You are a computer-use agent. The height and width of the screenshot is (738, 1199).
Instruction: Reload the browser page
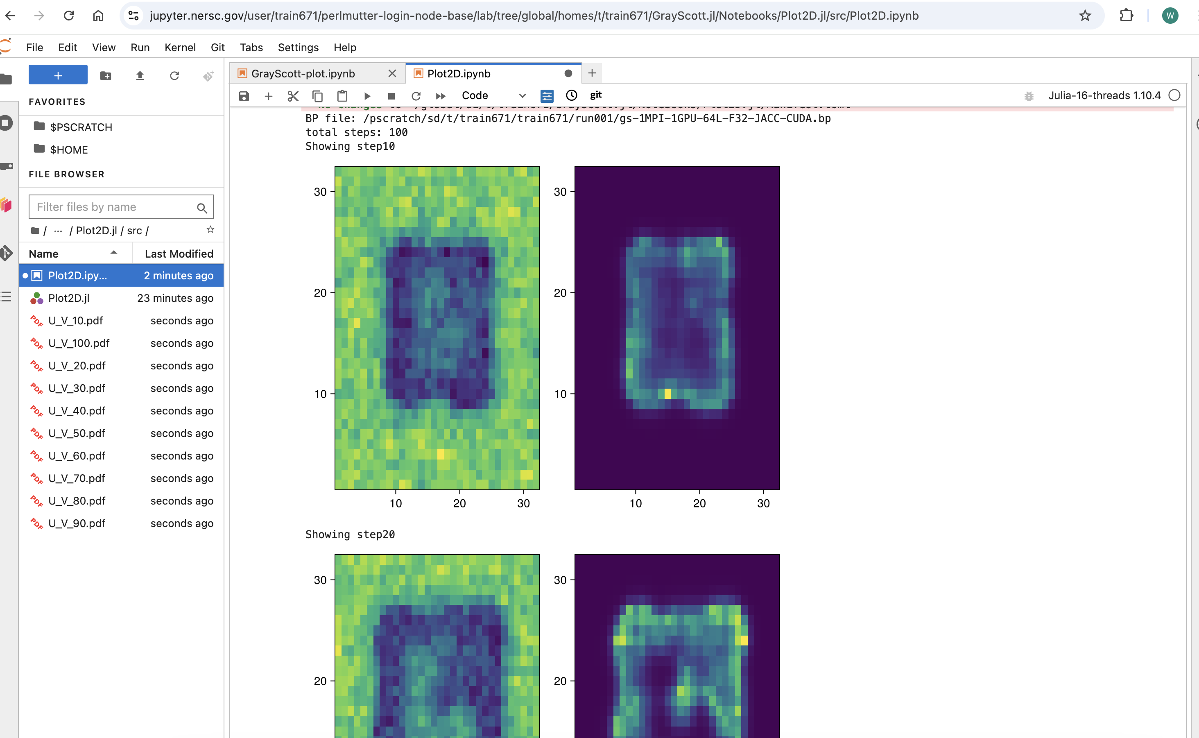pyautogui.click(x=69, y=16)
